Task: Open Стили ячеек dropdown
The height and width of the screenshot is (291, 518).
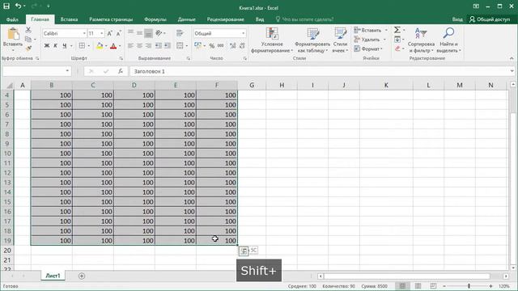Action: [x=340, y=40]
